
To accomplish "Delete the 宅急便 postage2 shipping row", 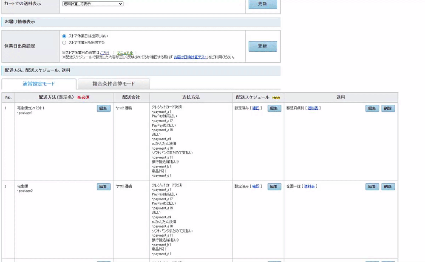I will (388, 187).
